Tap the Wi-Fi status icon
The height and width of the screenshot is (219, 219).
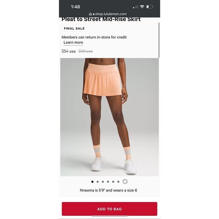point(142,6)
